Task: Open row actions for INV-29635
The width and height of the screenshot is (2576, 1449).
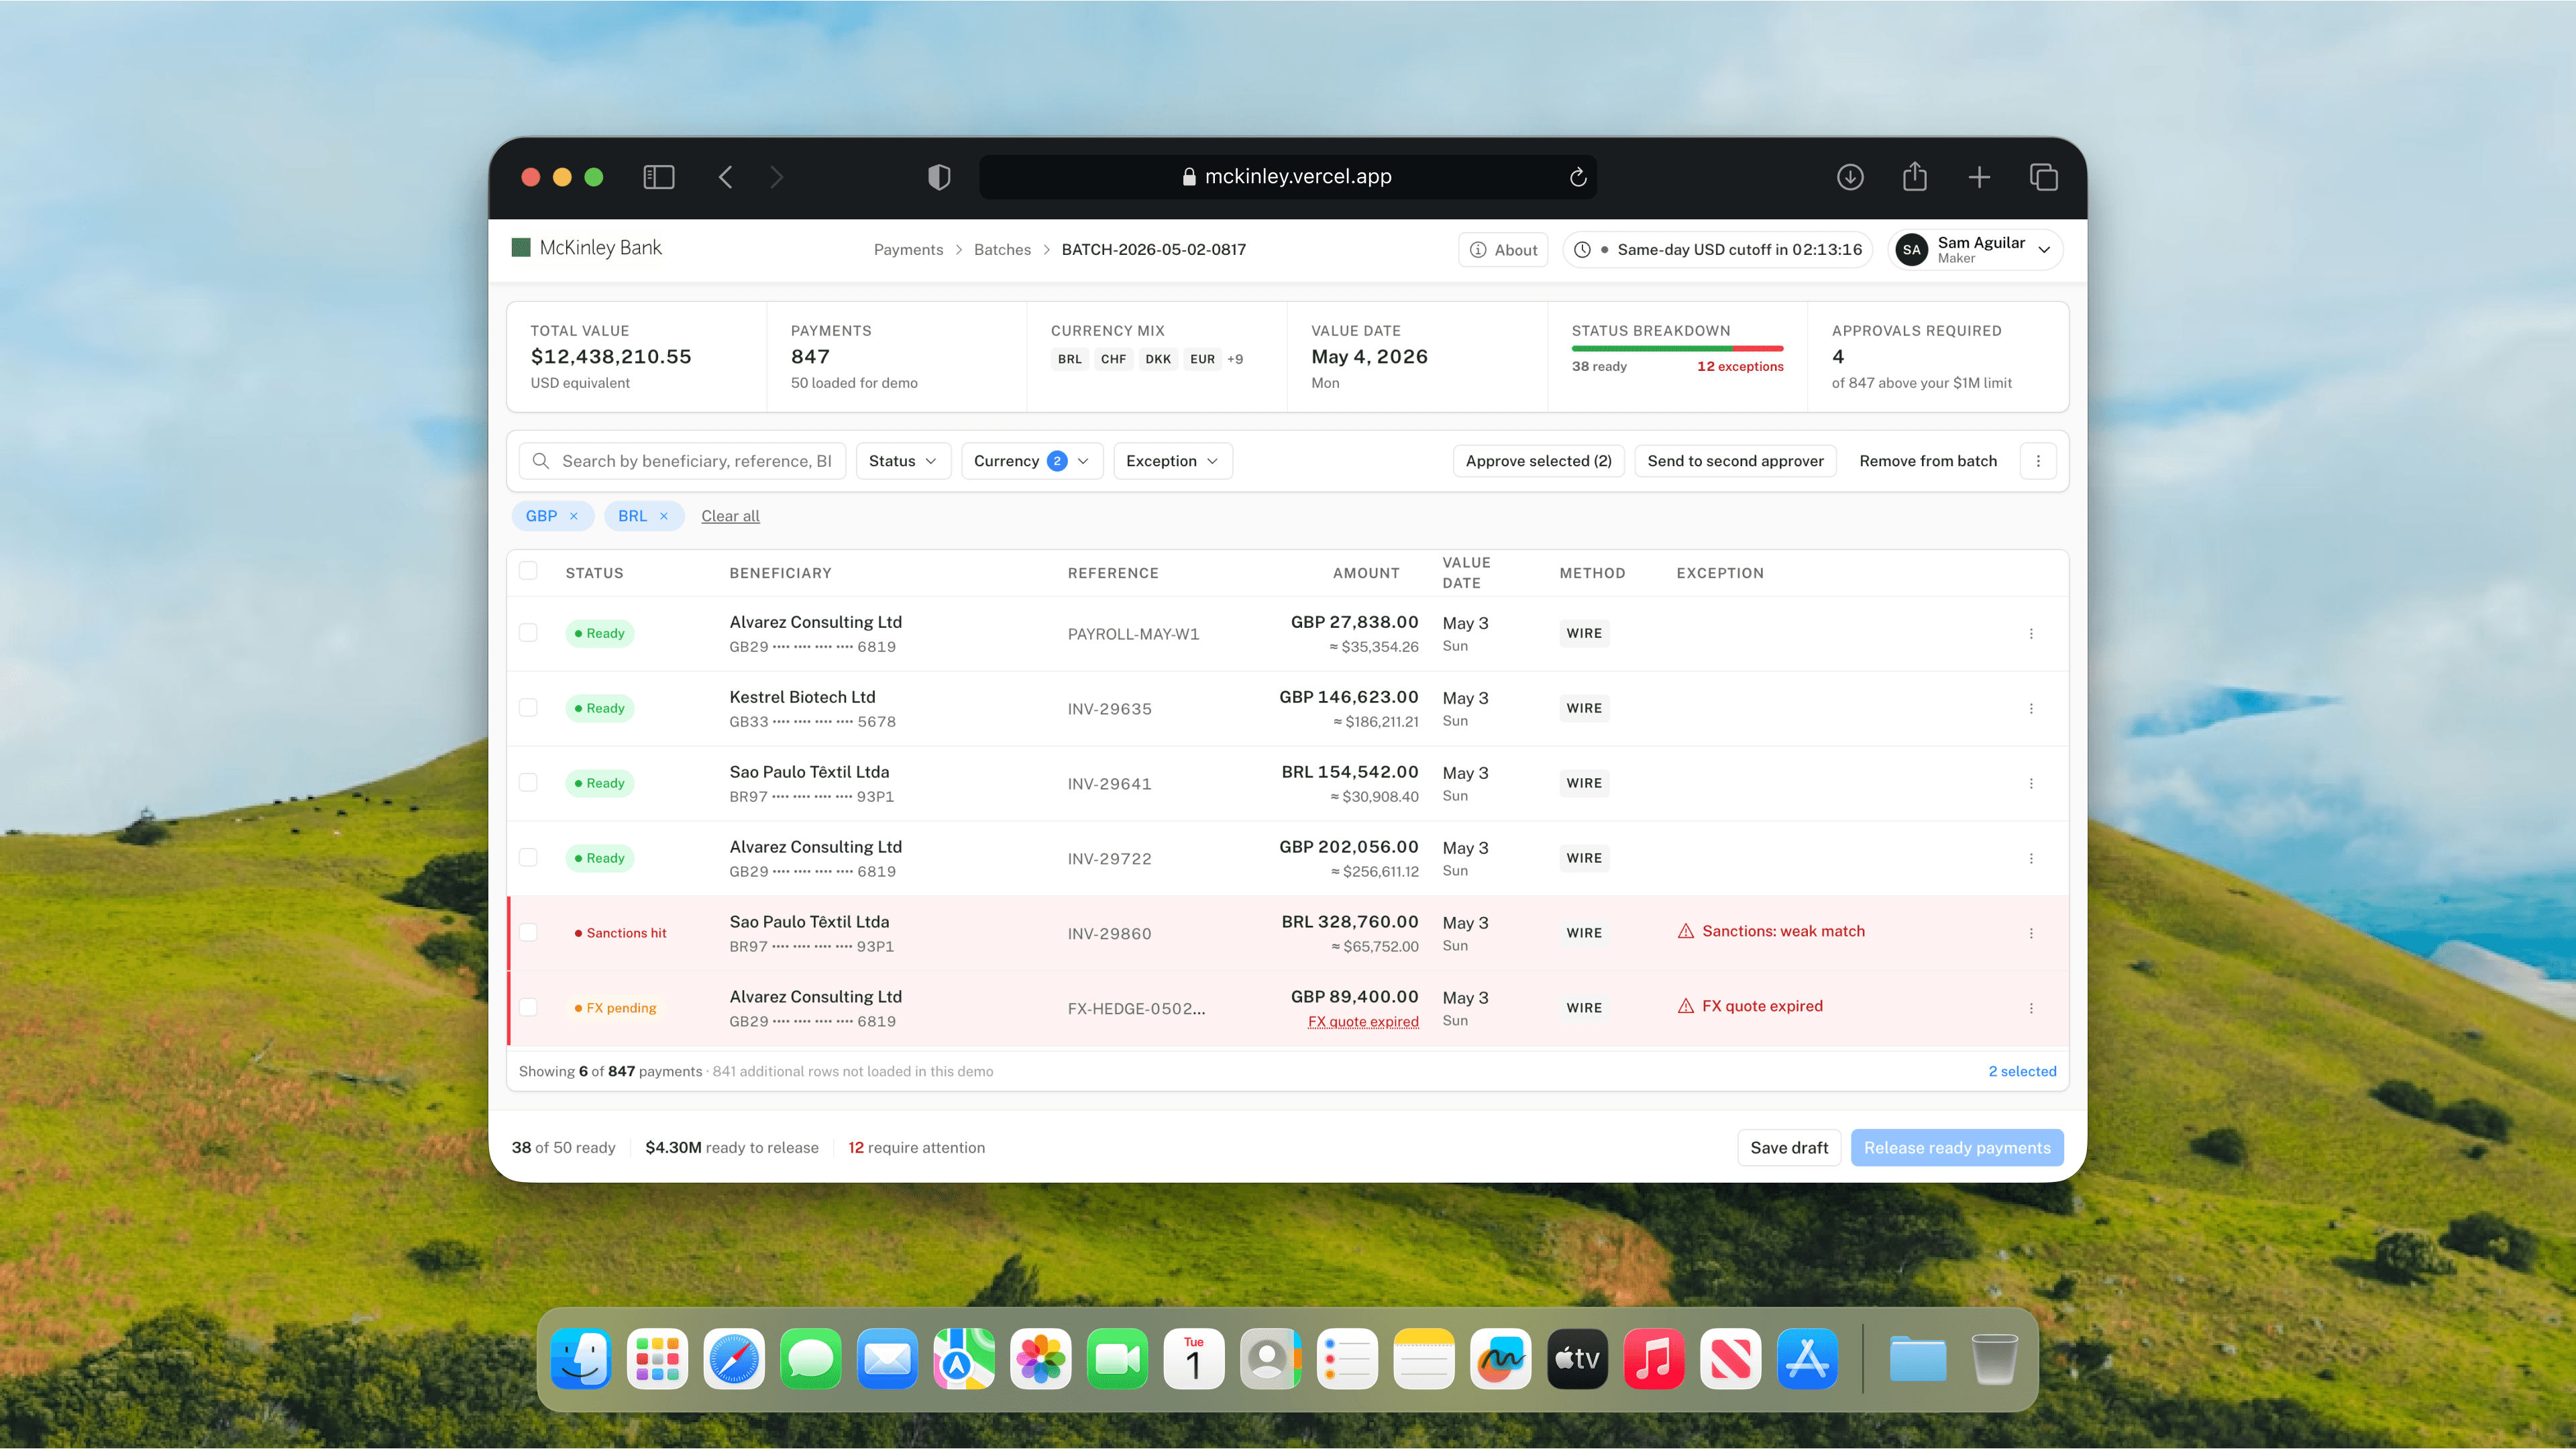Action: (2031, 708)
